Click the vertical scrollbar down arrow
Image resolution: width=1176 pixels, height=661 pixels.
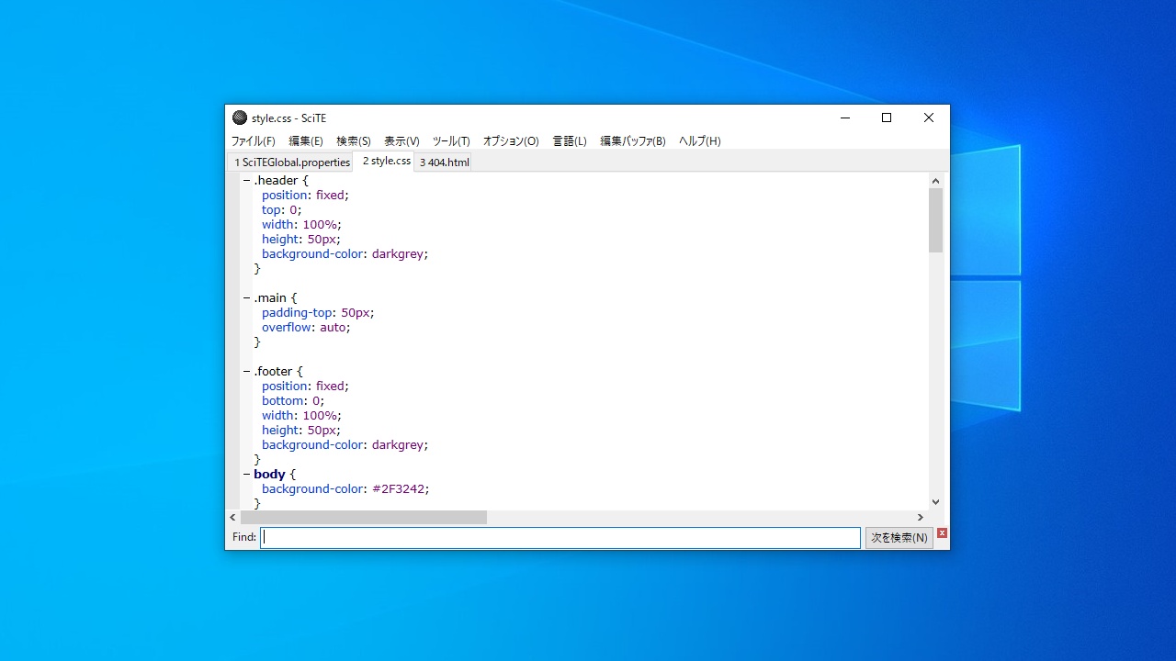point(935,502)
